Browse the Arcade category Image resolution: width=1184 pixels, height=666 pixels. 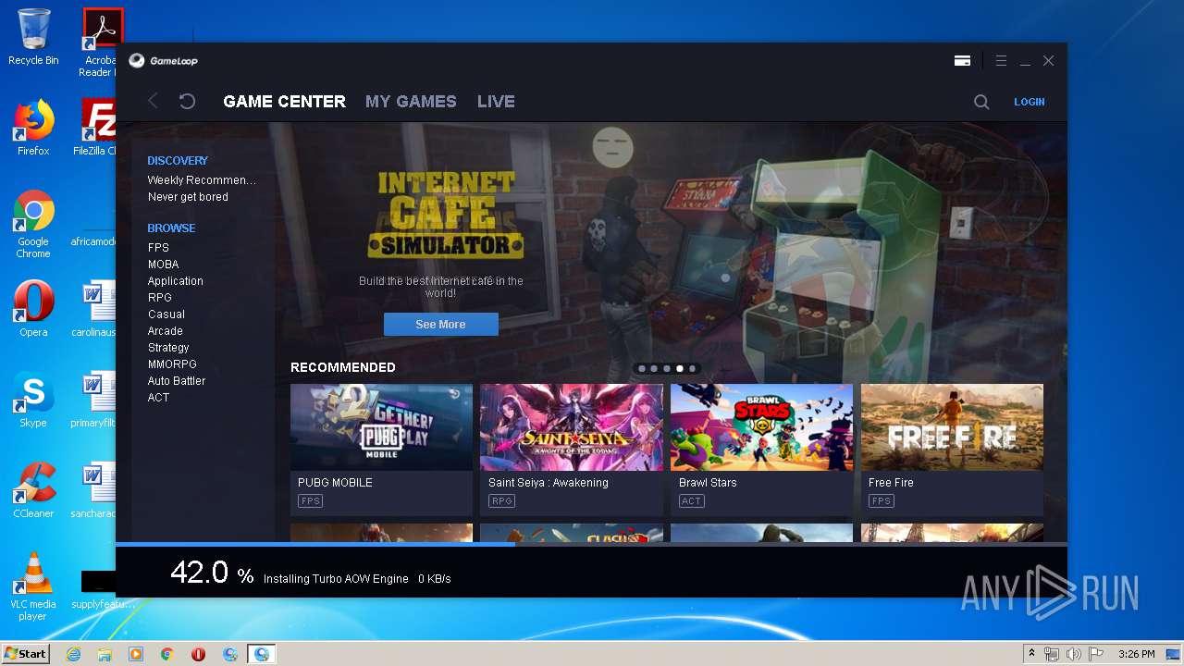click(x=165, y=331)
